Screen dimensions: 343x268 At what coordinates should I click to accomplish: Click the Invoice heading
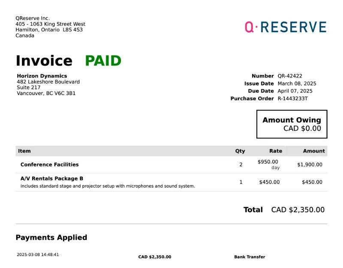[44, 61]
